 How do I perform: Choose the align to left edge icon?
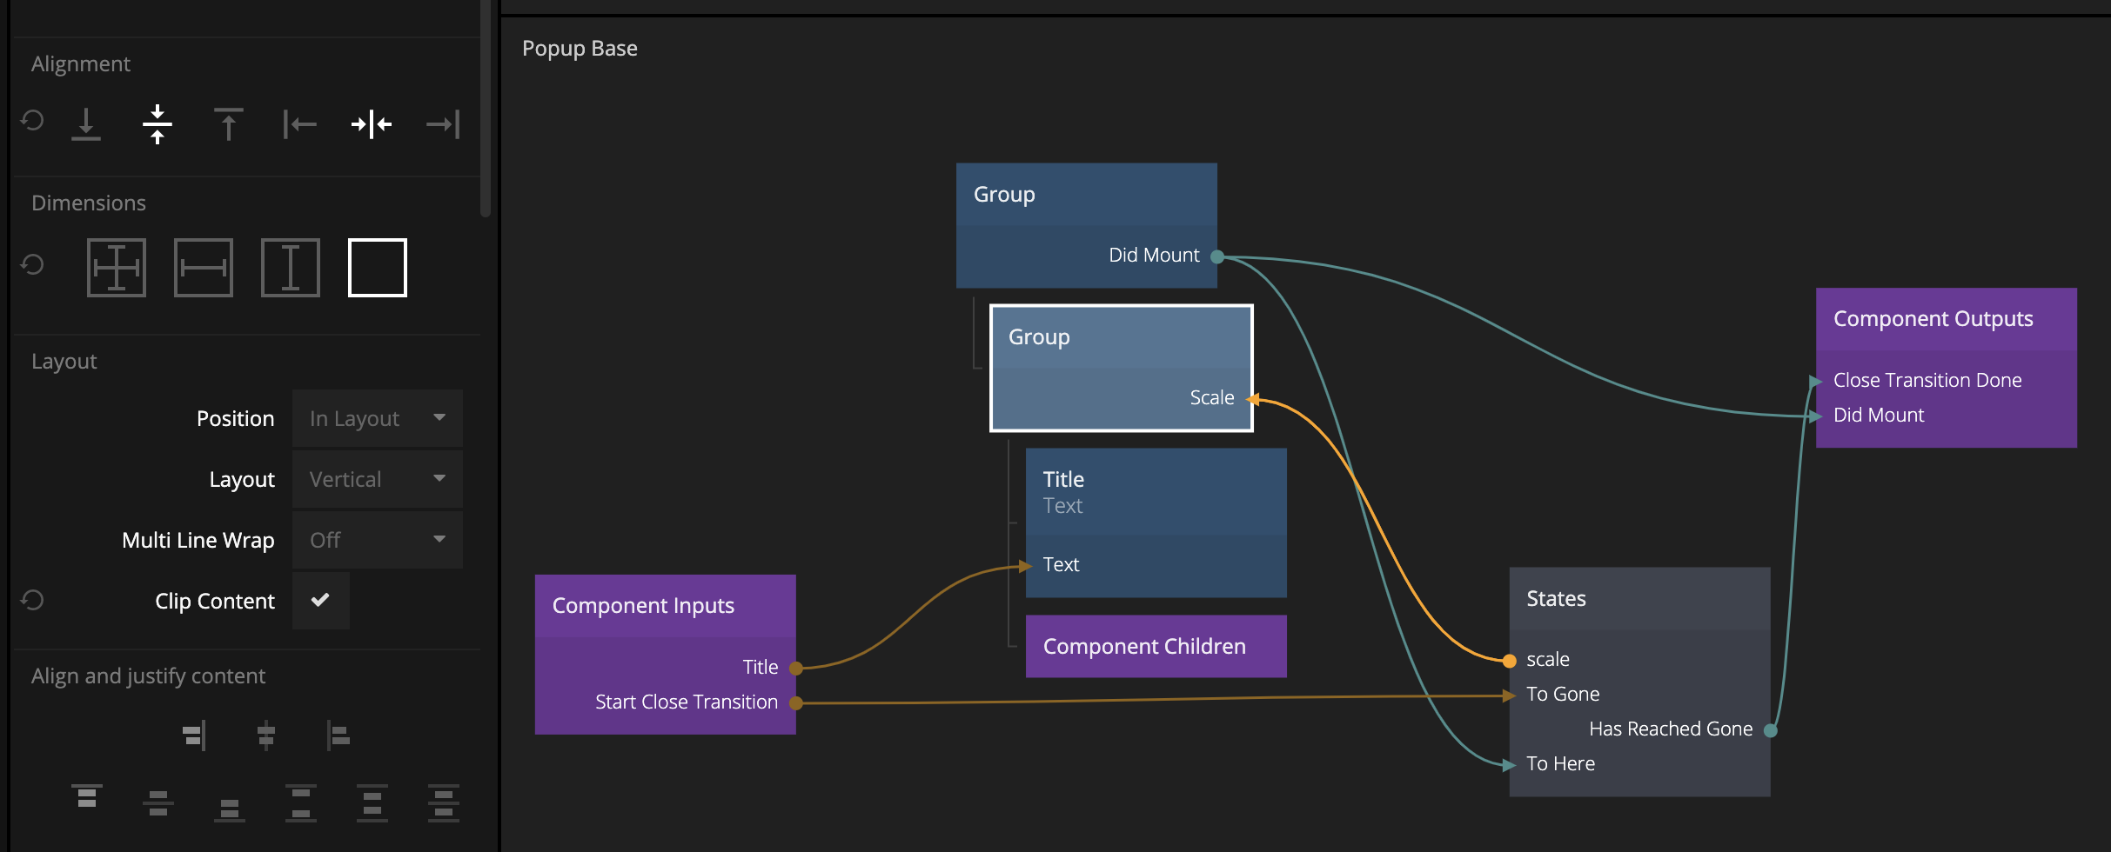coord(299,124)
